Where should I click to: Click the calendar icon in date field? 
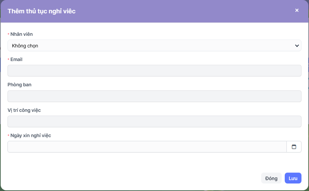tap(294, 147)
